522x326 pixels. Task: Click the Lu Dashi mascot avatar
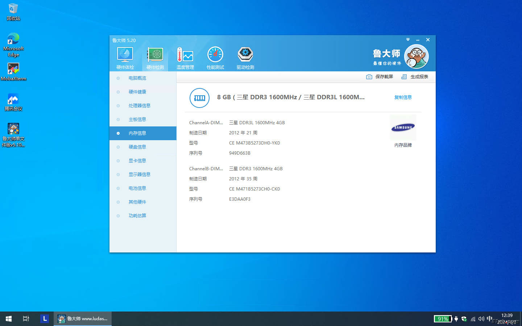417,57
